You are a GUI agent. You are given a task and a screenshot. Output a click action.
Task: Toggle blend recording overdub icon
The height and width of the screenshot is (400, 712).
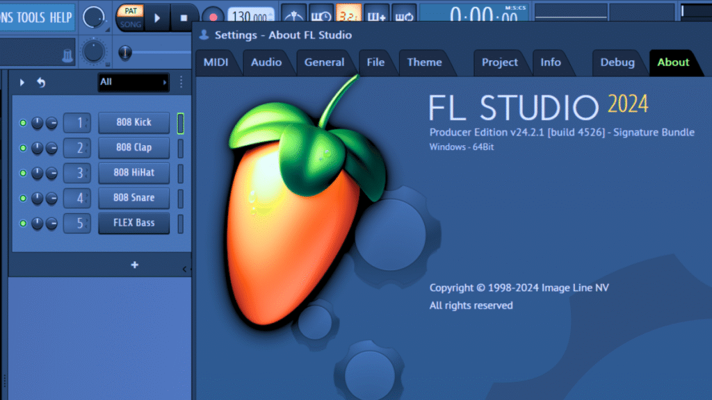pos(376,15)
